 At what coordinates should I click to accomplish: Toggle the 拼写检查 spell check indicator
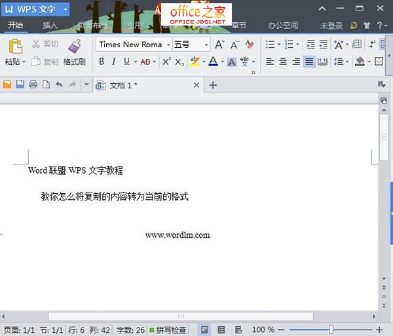click(168, 330)
